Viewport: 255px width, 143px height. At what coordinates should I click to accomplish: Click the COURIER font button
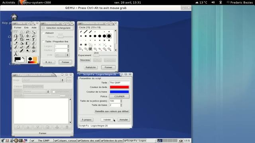[119, 97]
